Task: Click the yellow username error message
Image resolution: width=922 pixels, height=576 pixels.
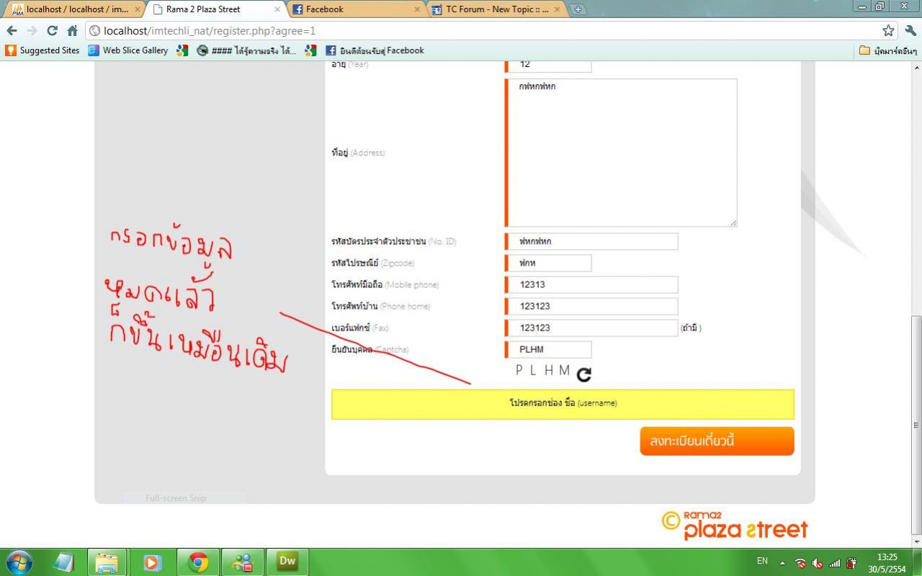Action: [563, 404]
